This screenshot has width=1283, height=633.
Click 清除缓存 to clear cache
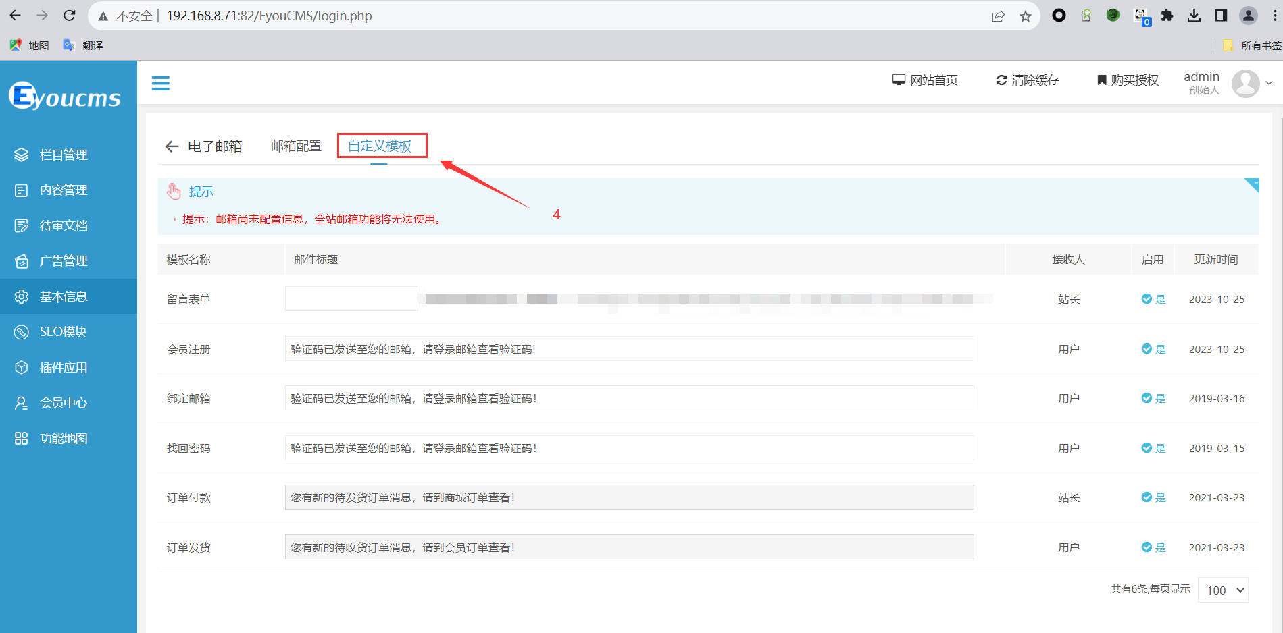1028,80
